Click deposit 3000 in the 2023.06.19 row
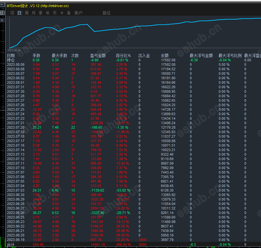The height and width of the screenshot is (248, 261). (x=142, y=240)
